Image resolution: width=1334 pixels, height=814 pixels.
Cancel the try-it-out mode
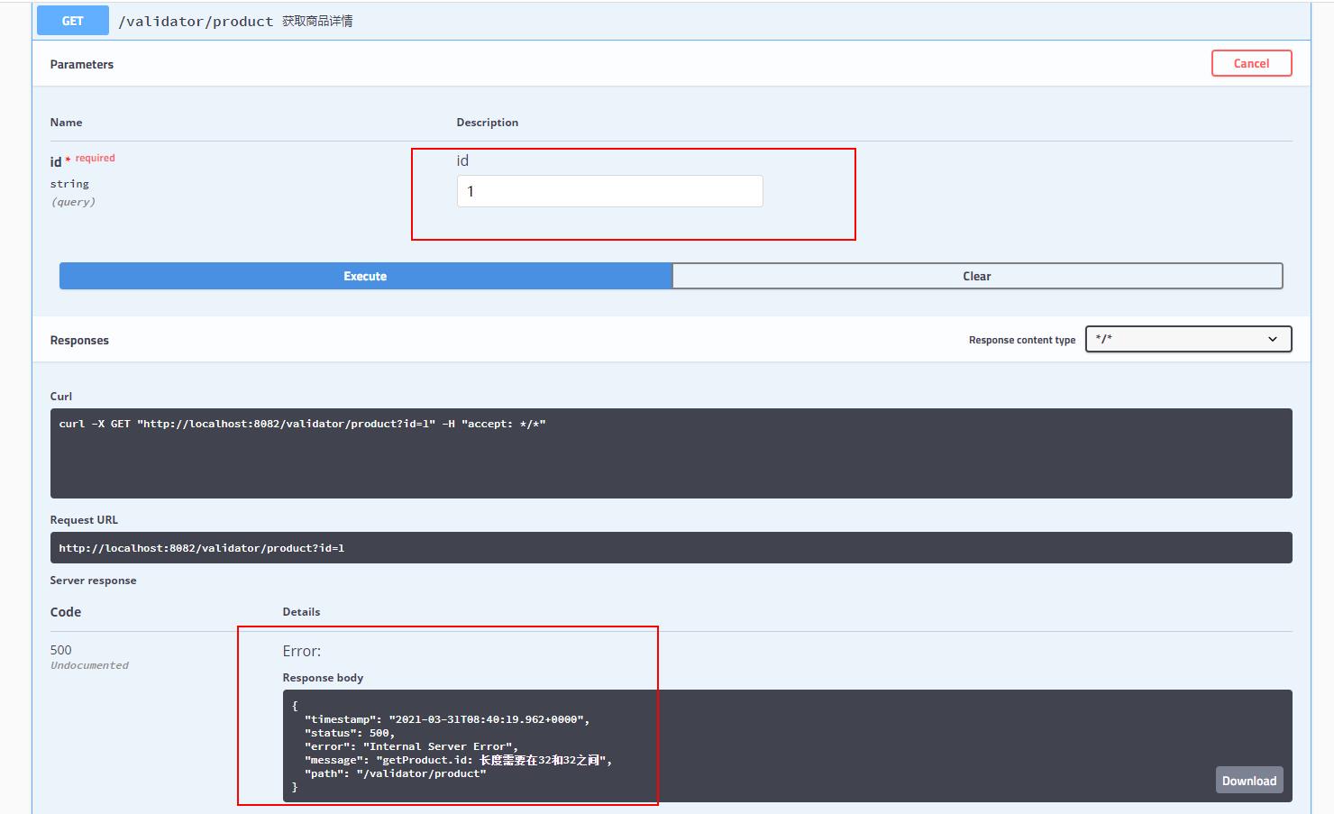click(x=1251, y=63)
